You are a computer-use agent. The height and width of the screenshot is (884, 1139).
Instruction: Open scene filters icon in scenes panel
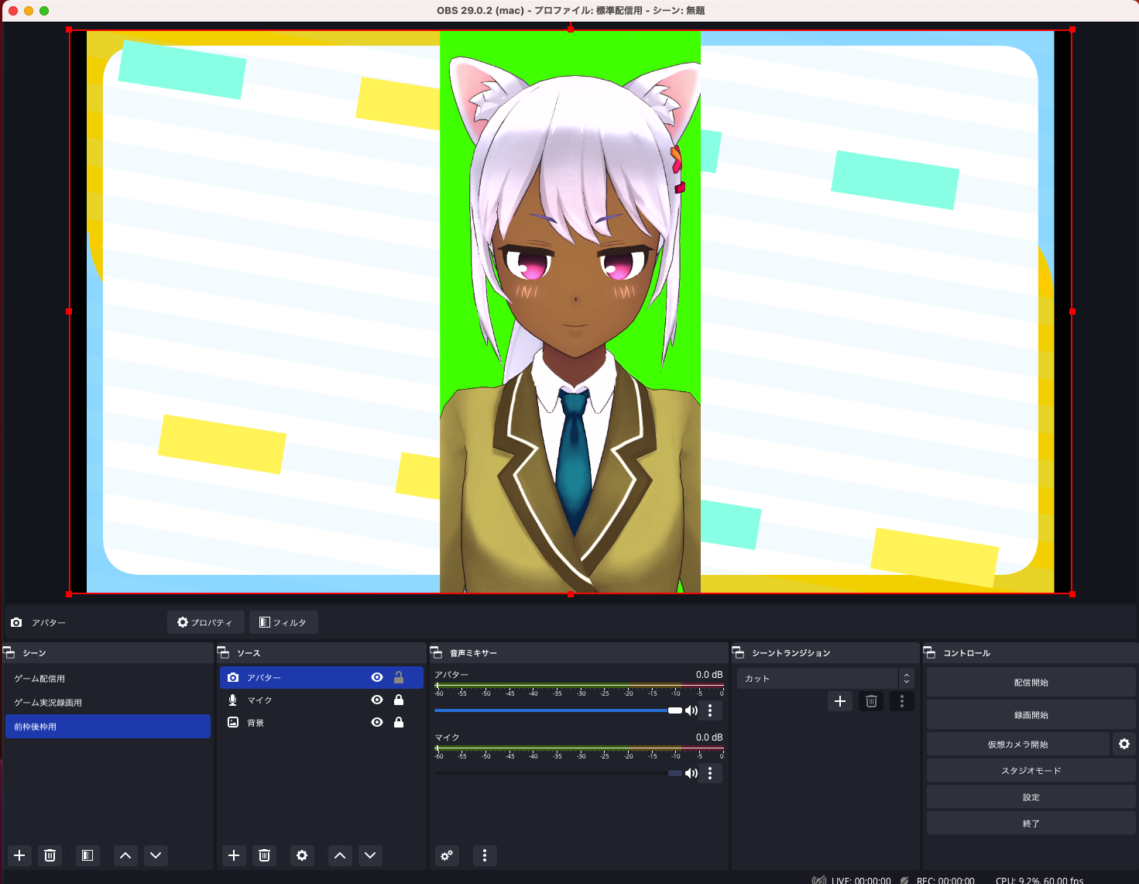[87, 855]
